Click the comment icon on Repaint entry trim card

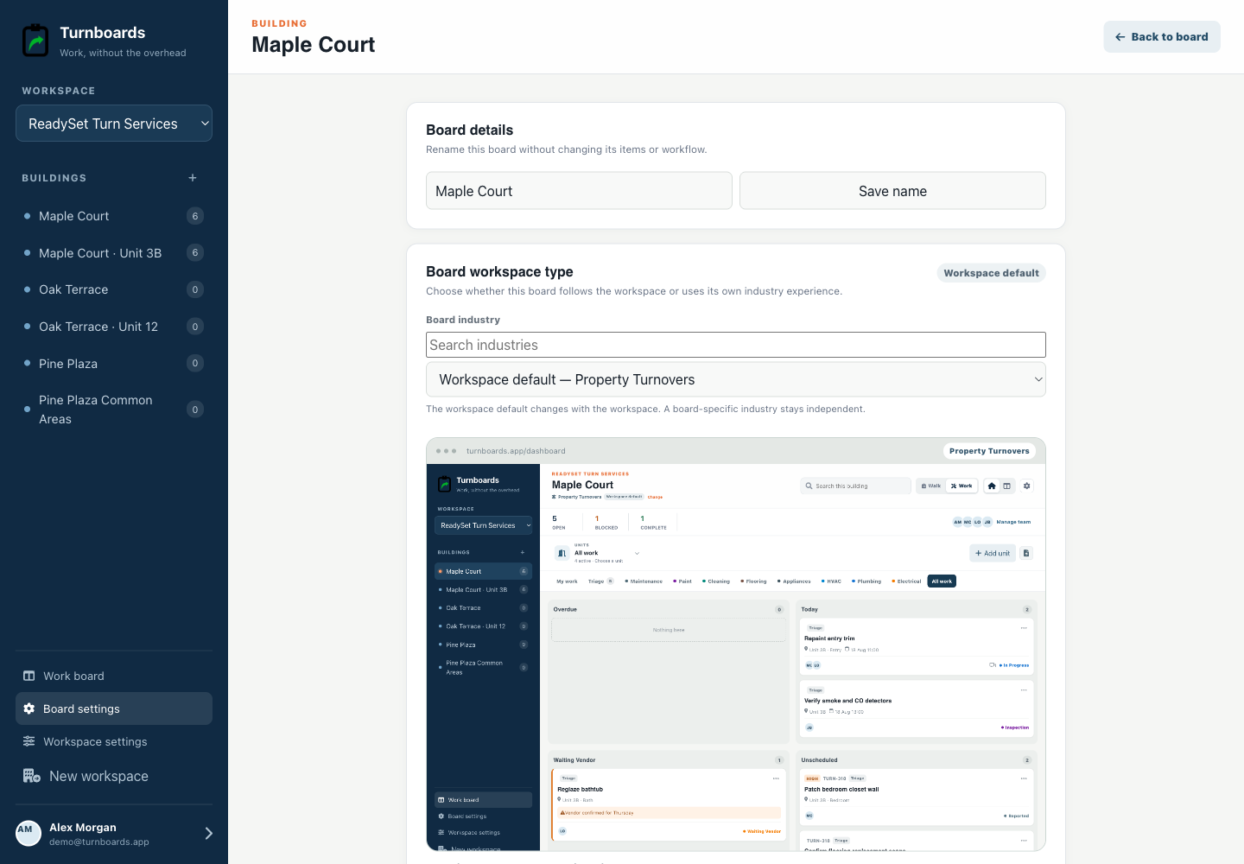pyautogui.click(x=993, y=665)
